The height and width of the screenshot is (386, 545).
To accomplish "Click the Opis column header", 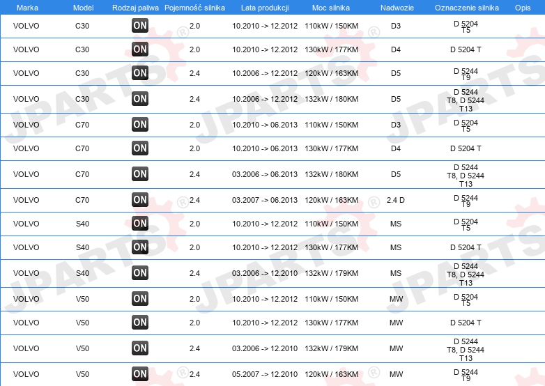I will (523, 8).
